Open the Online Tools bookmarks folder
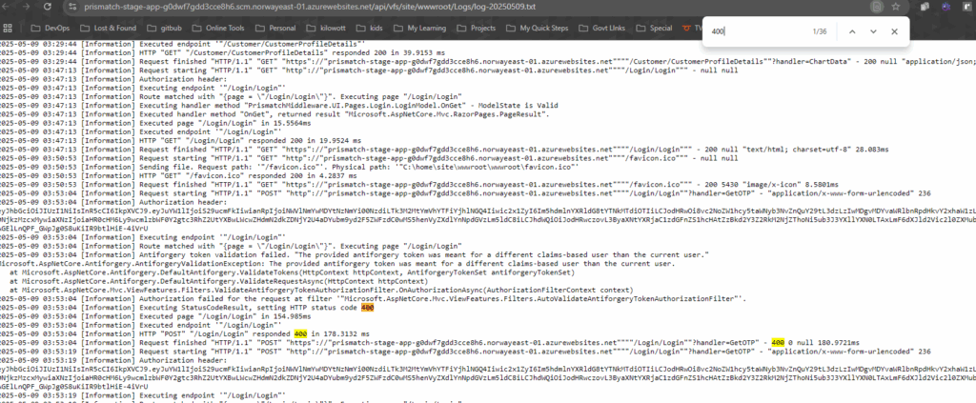Viewport: 976px width, 403px height. coord(219,28)
